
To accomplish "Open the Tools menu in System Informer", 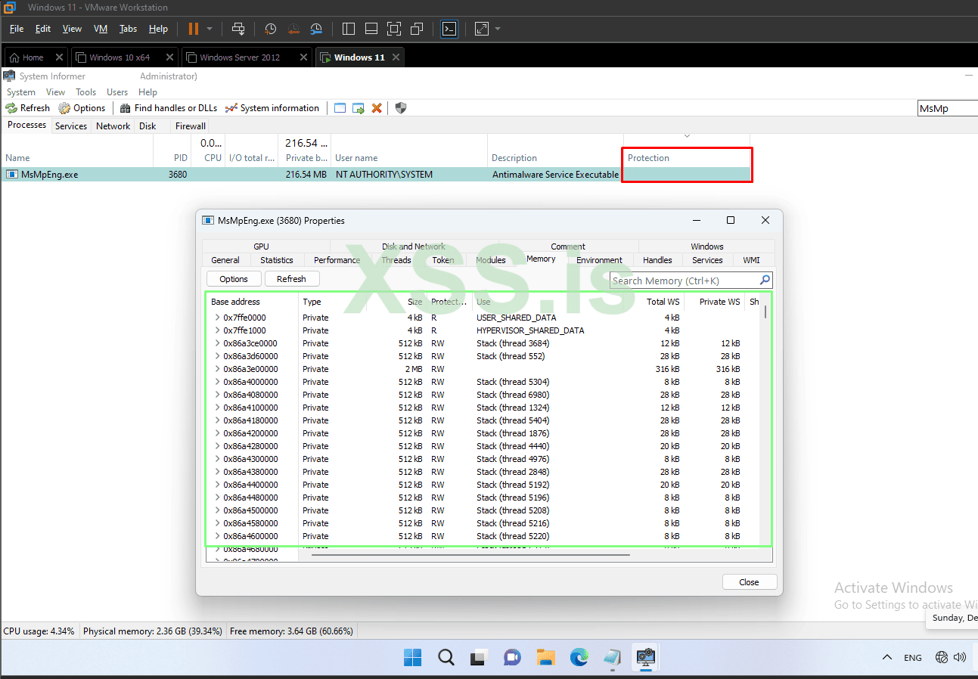I will (85, 92).
